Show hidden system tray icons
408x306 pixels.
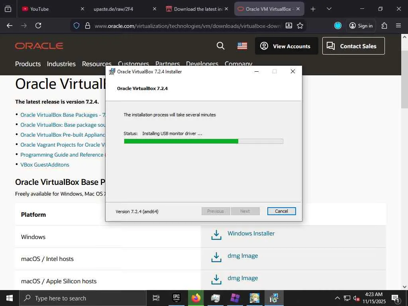pyautogui.click(x=337, y=298)
